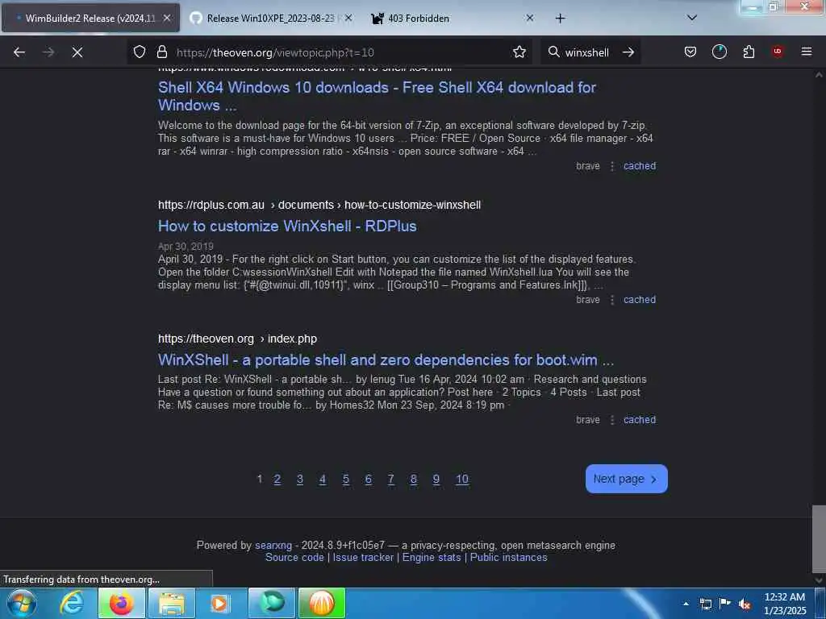
Task: Go to results page 10
Action: tap(462, 479)
